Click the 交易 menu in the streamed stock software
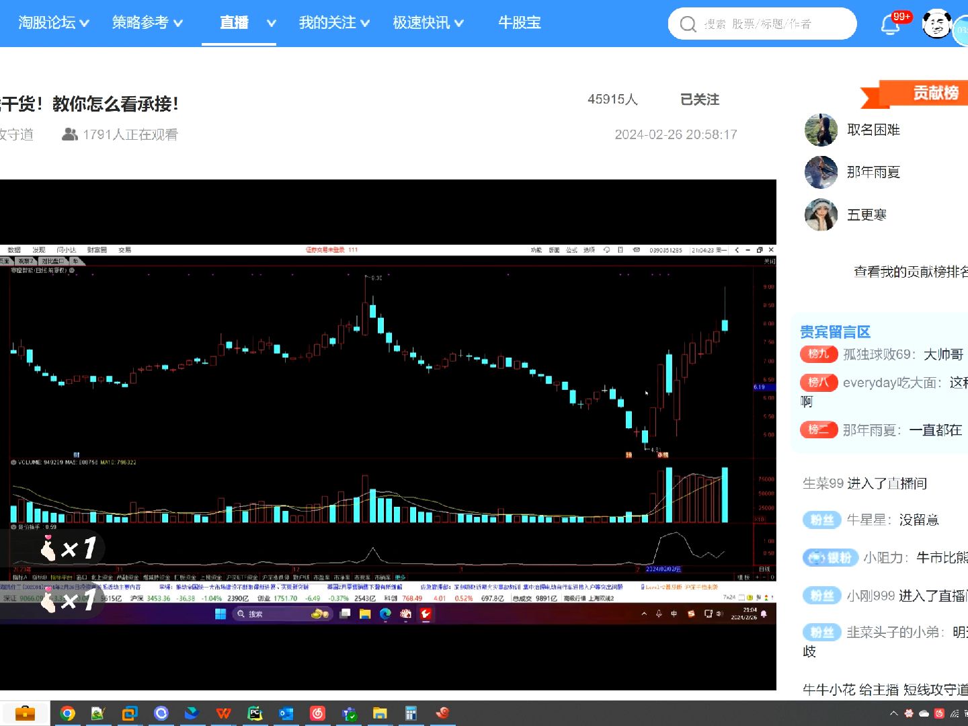This screenshot has height=726, width=968. (x=125, y=250)
